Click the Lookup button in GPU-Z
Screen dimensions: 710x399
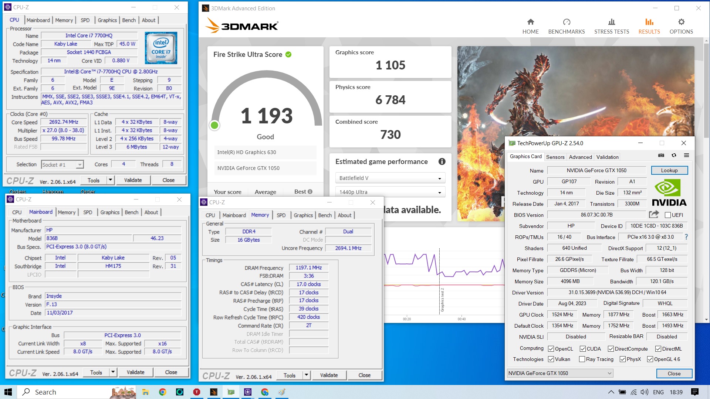click(669, 170)
